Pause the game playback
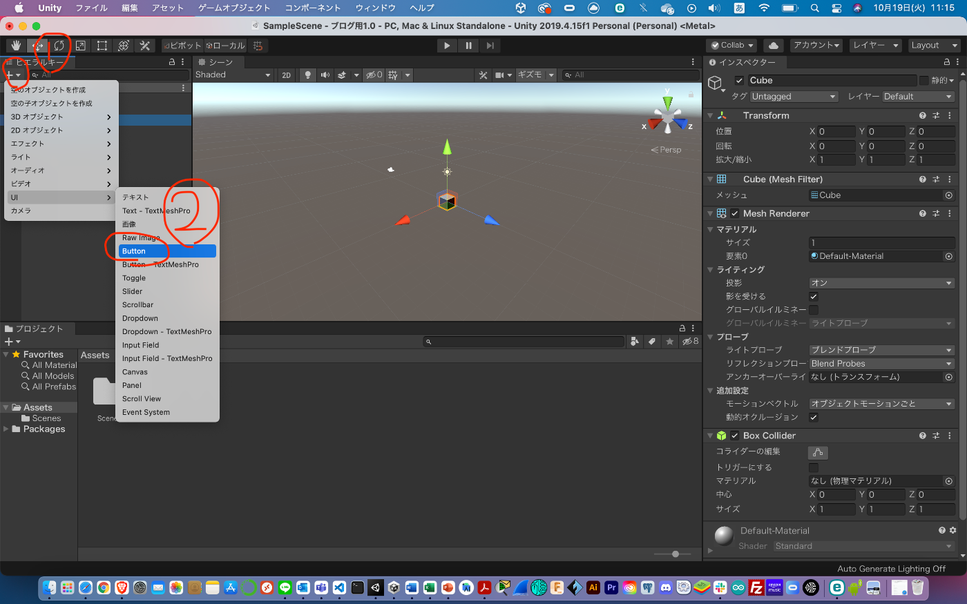Image resolution: width=967 pixels, height=604 pixels. coord(468,46)
